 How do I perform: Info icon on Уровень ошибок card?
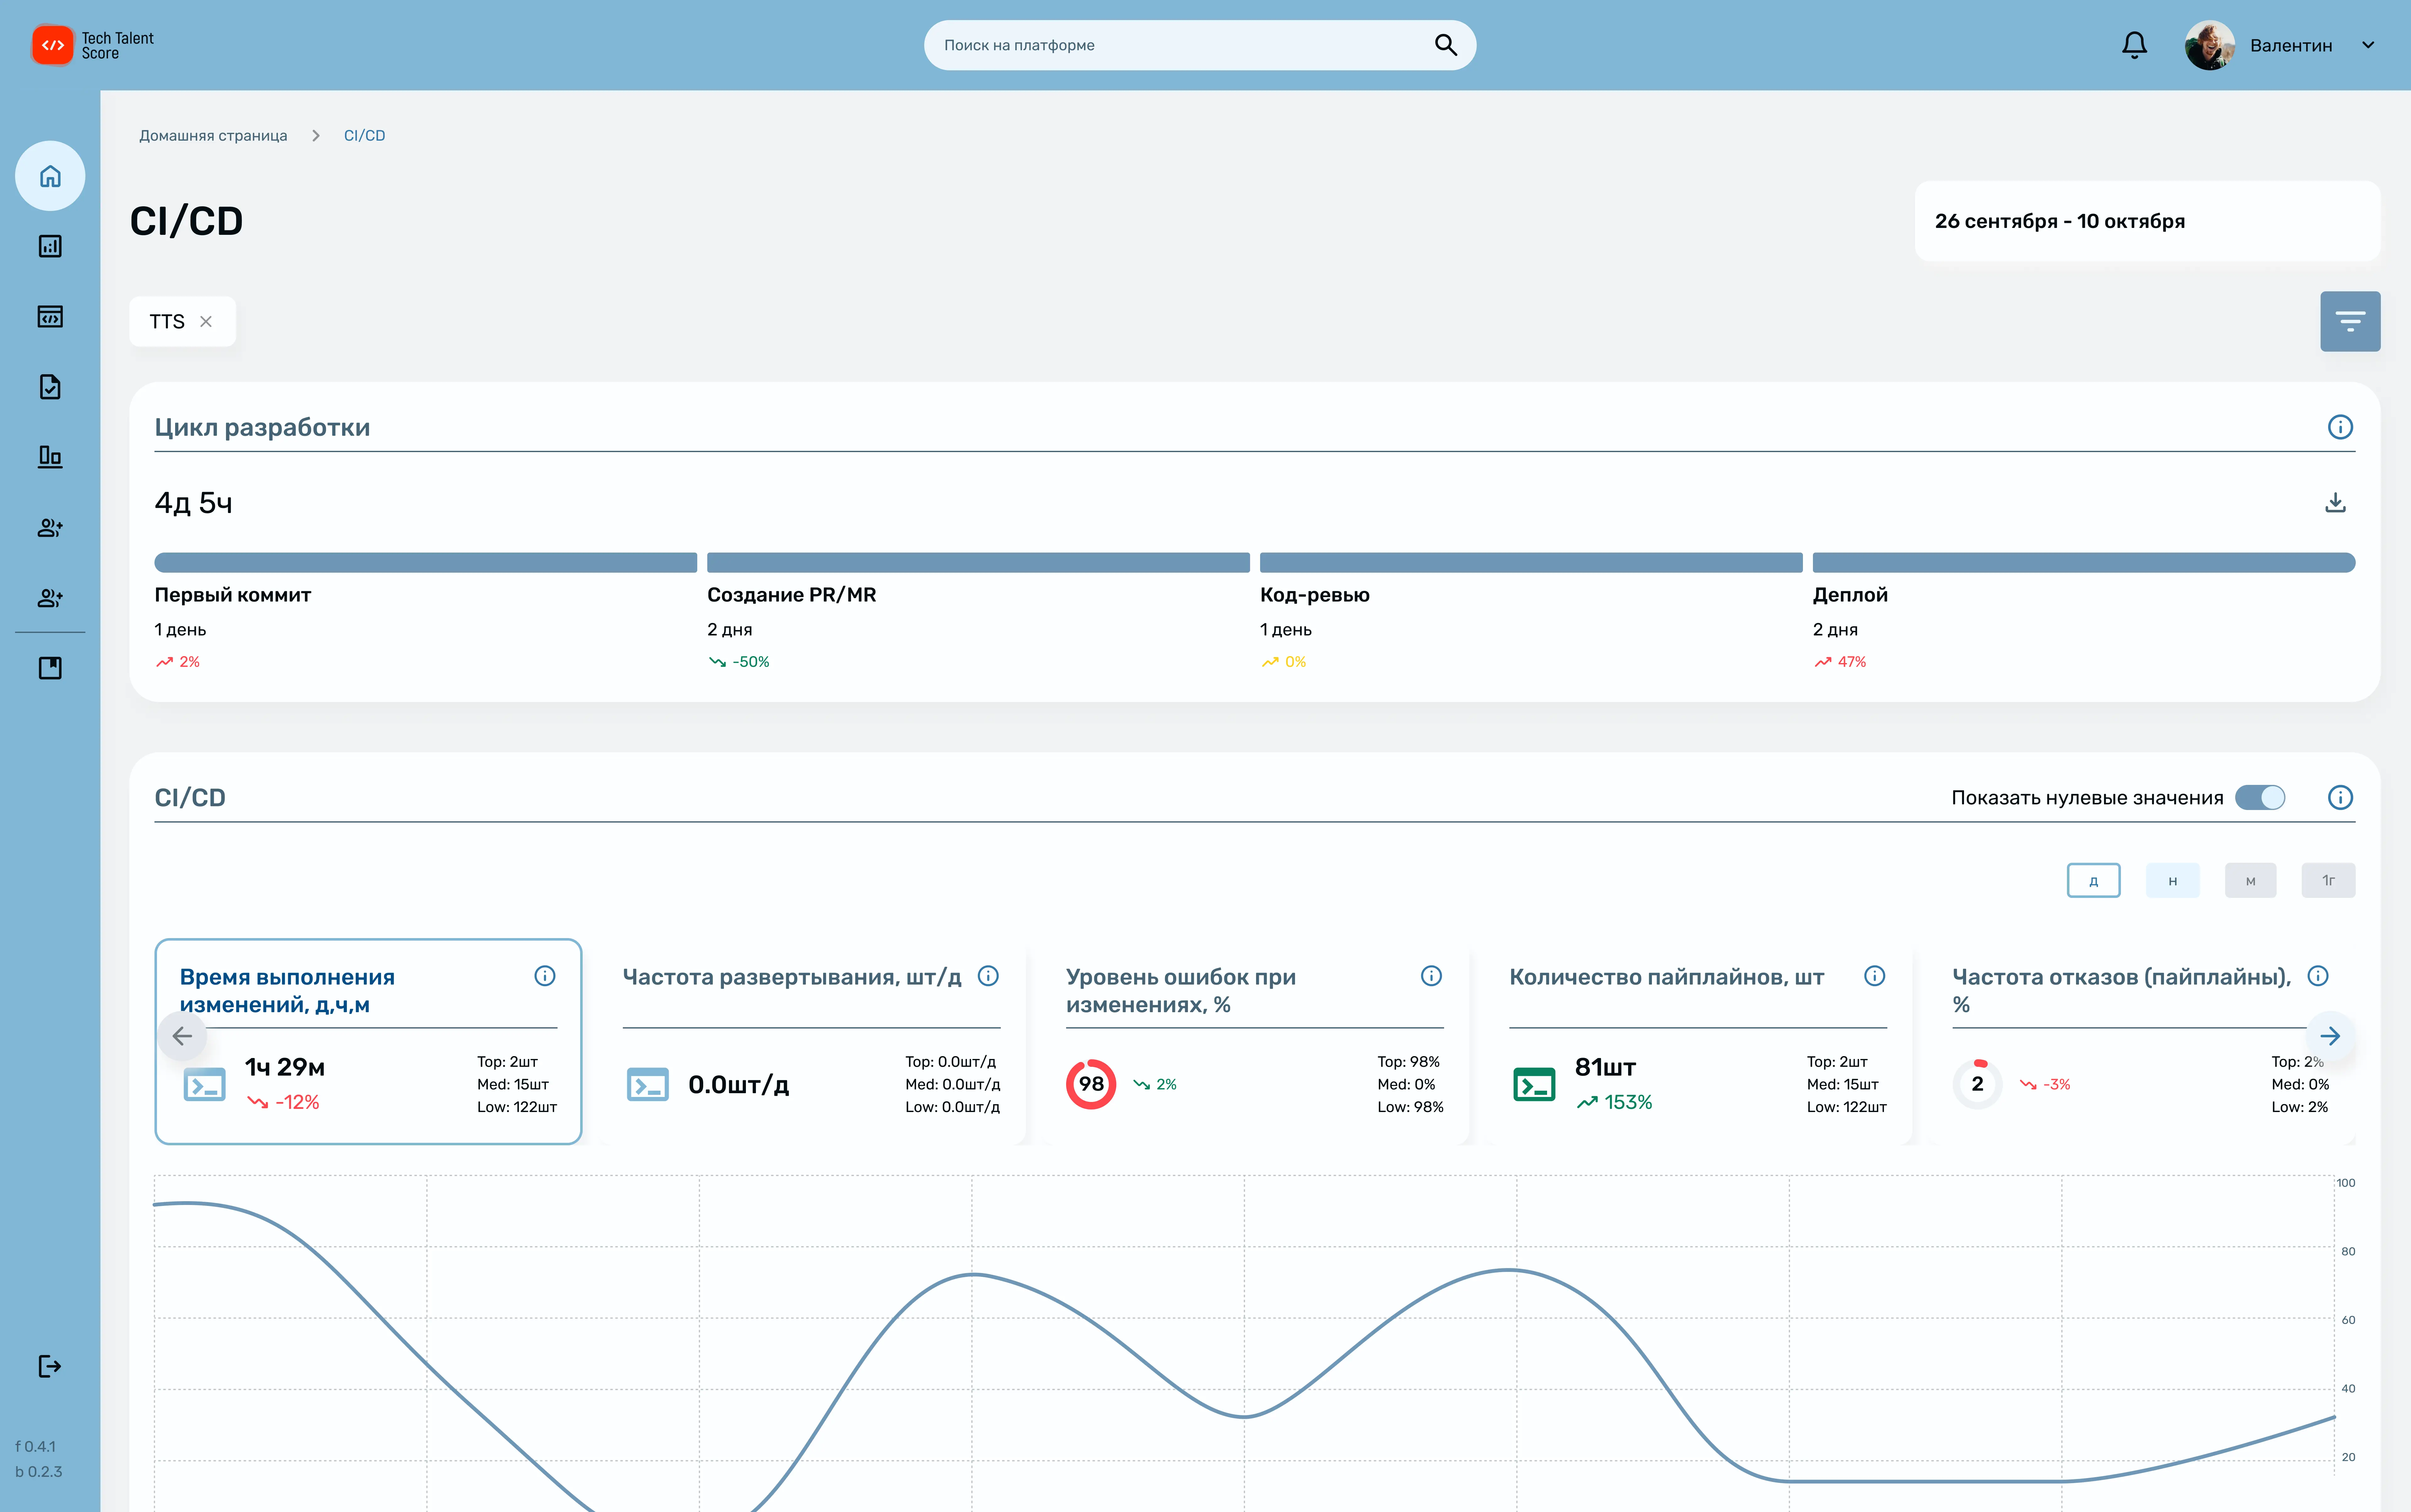tap(1431, 976)
